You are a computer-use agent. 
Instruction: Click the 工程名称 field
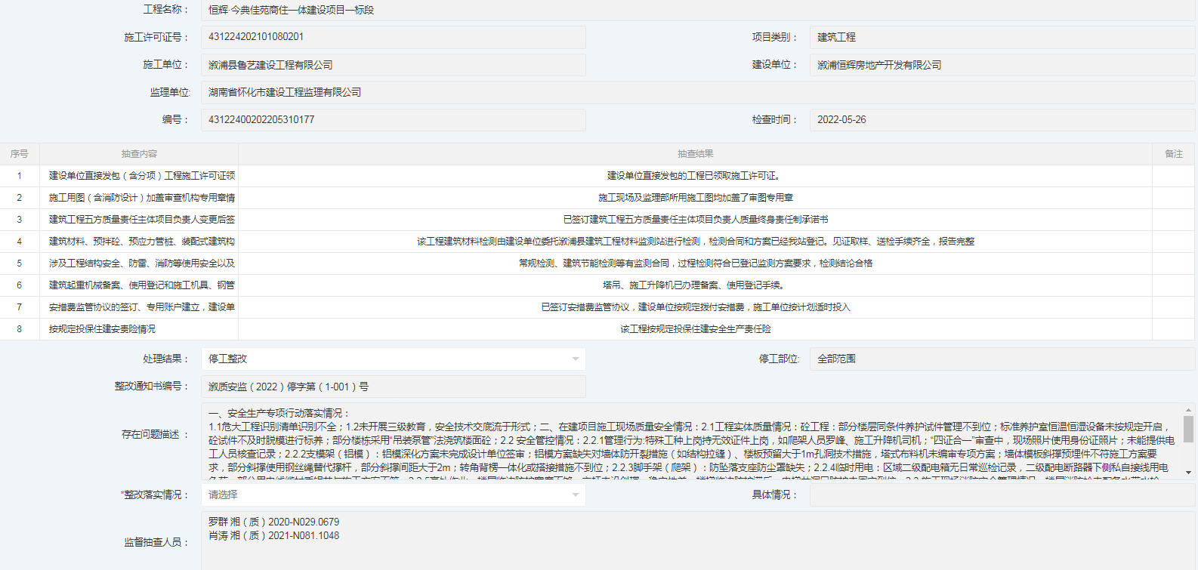tap(698, 10)
